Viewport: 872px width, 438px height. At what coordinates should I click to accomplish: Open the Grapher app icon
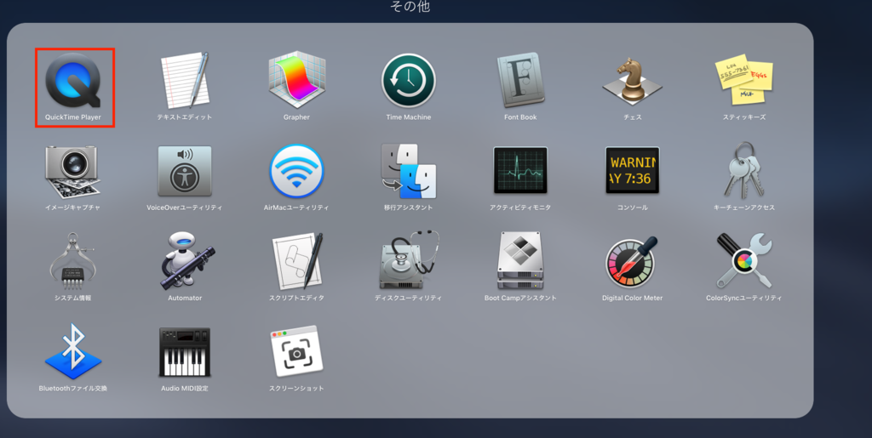[296, 80]
